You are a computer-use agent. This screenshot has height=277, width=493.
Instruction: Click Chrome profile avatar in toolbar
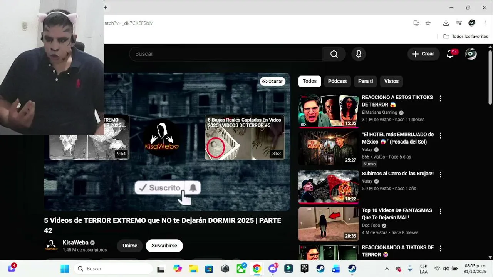[x=472, y=23]
